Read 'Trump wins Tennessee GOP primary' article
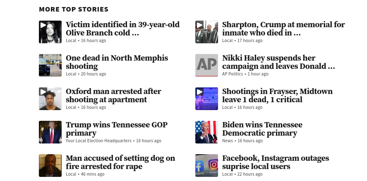This screenshot has width=367, height=181. coord(117,129)
